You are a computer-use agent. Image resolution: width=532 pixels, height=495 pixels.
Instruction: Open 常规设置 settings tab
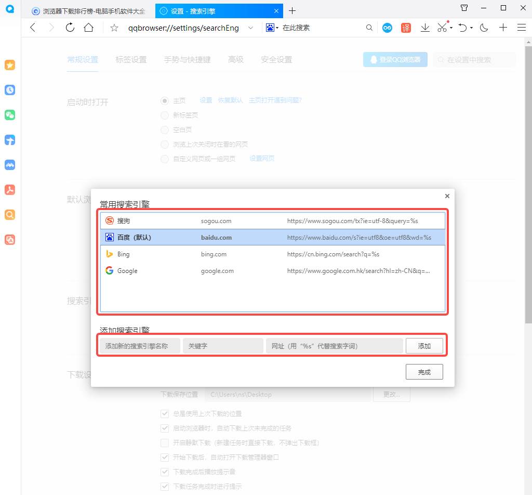click(83, 60)
